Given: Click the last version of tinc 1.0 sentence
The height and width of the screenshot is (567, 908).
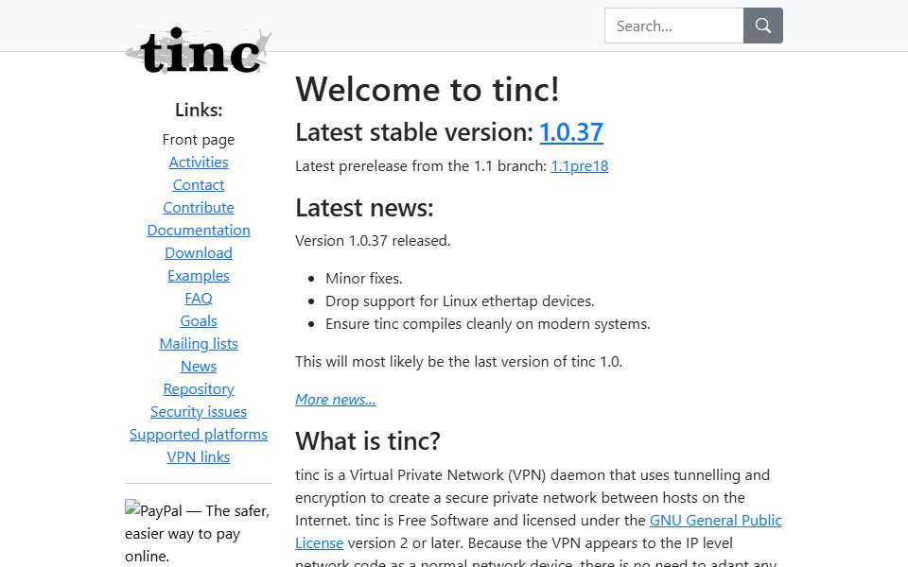Looking at the screenshot, I should tap(459, 362).
